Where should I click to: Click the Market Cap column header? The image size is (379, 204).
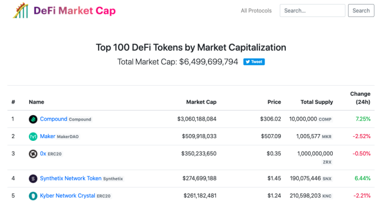click(x=201, y=102)
